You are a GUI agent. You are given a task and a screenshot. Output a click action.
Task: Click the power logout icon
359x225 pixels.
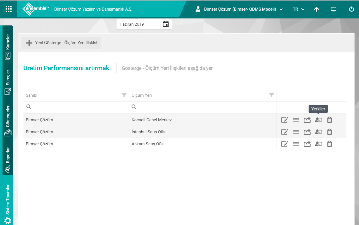tap(351, 9)
